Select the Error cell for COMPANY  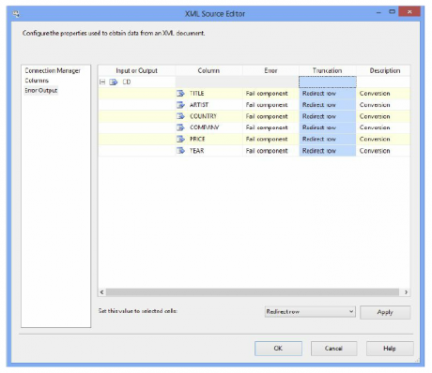coord(270,127)
